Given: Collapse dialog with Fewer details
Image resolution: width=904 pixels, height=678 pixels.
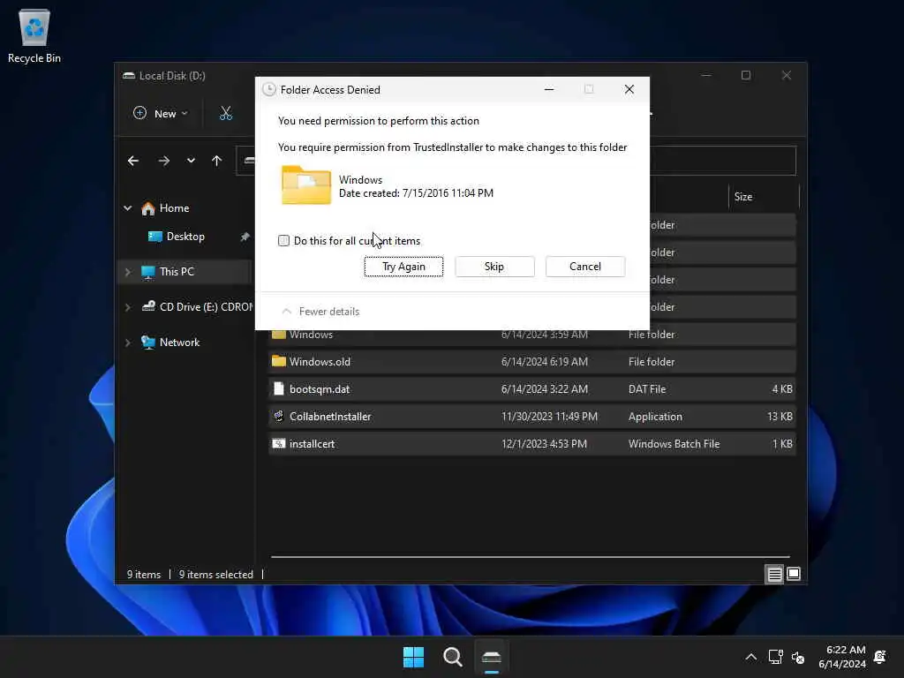Looking at the screenshot, I should coord(320,312).
